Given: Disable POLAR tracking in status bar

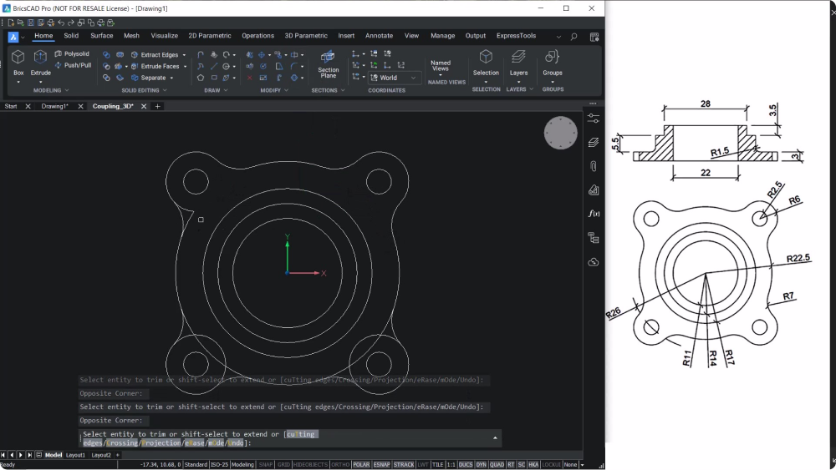Looking at the screenshot, I should click(x=361, y=465).
